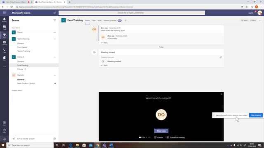Click Stop sharing button
Screen dimensions: 264x148
(256, 115)
